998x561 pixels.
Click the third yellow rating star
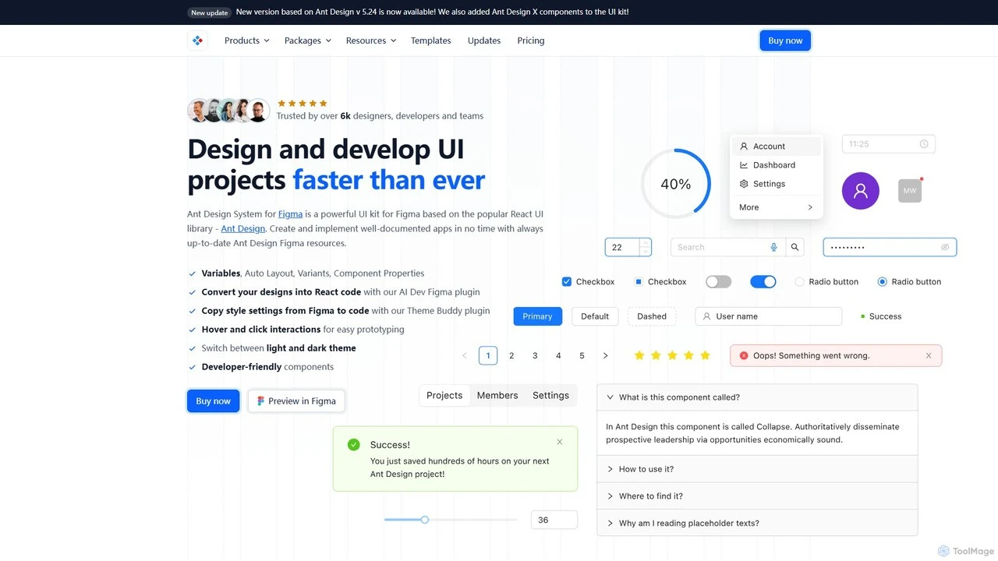coord(672,355)
